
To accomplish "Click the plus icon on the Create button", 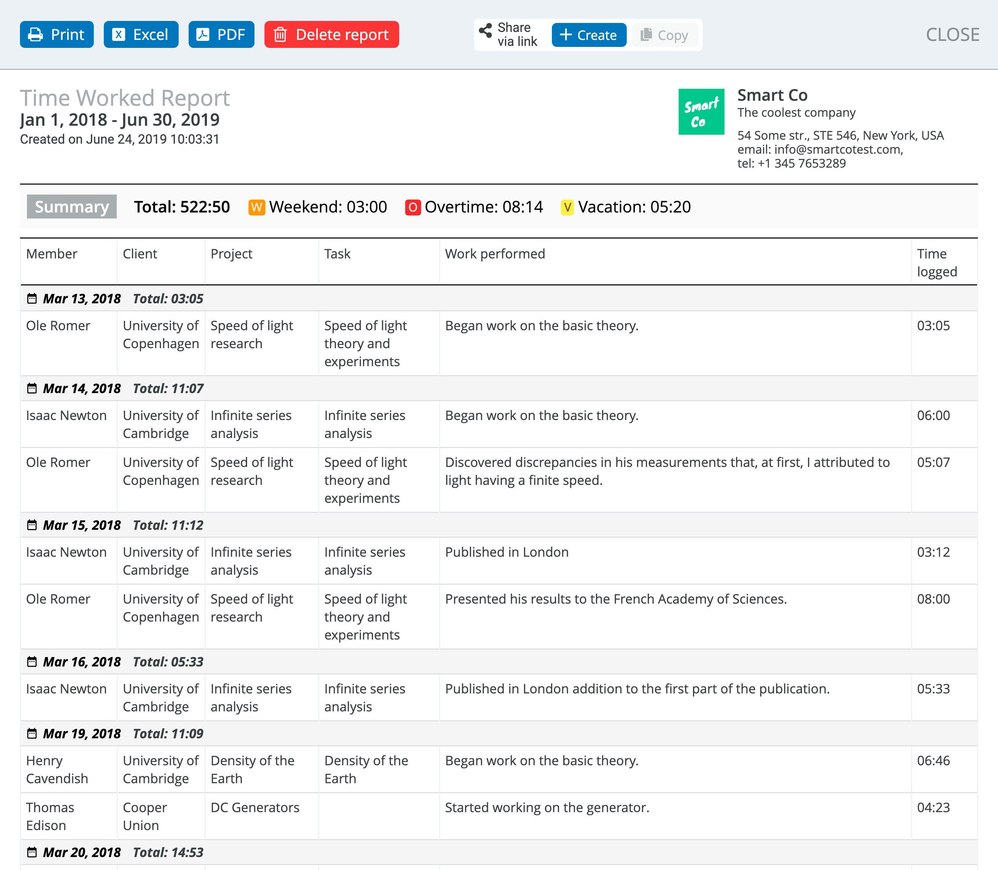I will [566, 35].
